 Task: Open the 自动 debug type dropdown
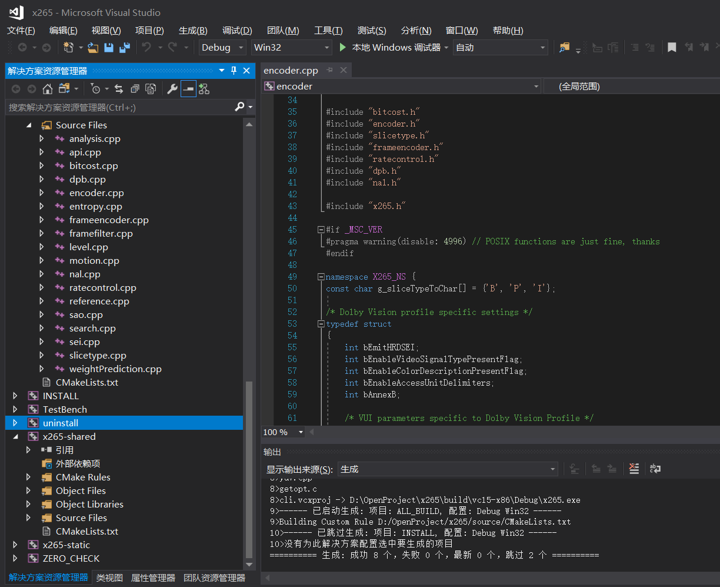coord(501,48)
